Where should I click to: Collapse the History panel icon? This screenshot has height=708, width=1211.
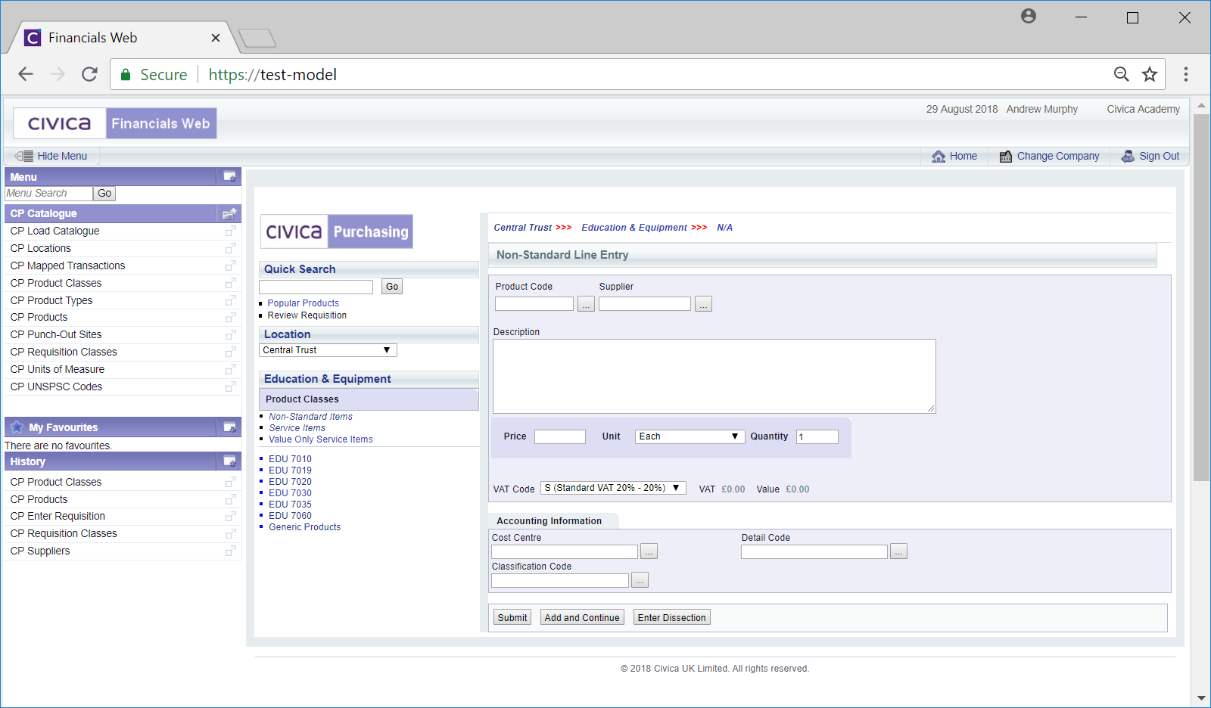229,461
